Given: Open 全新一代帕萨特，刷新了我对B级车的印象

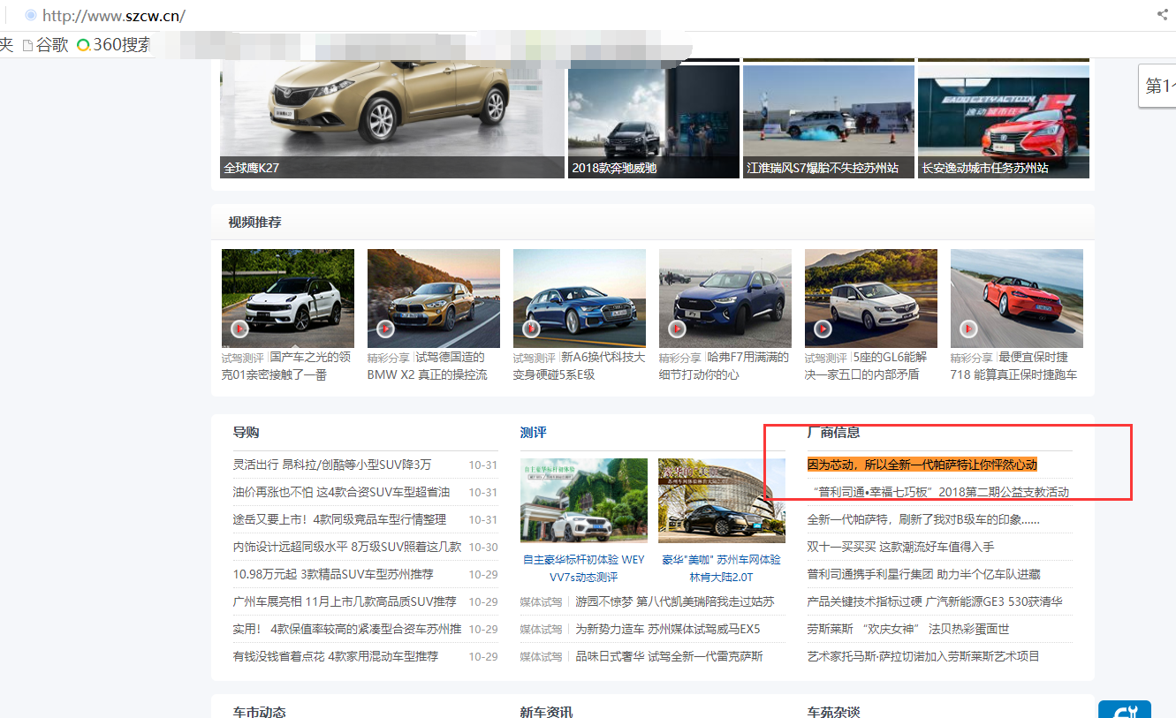Looking at the screenshot, I should click(923, 519).
